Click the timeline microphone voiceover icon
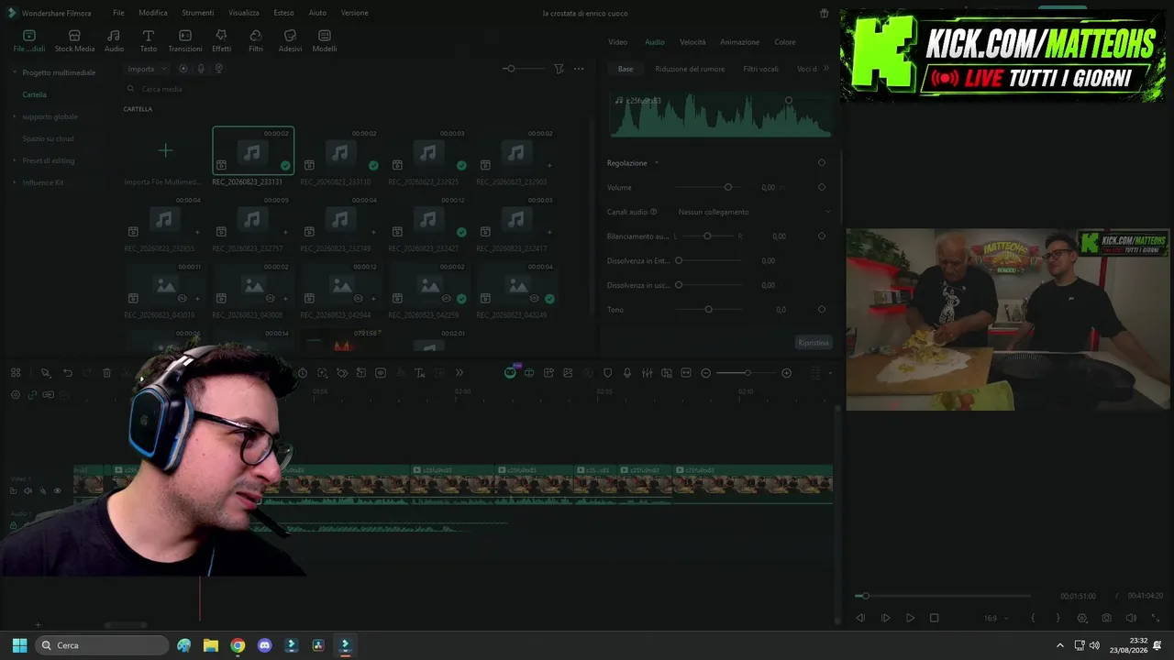This screenshot has height=660, width=1174. pos(627,373)
